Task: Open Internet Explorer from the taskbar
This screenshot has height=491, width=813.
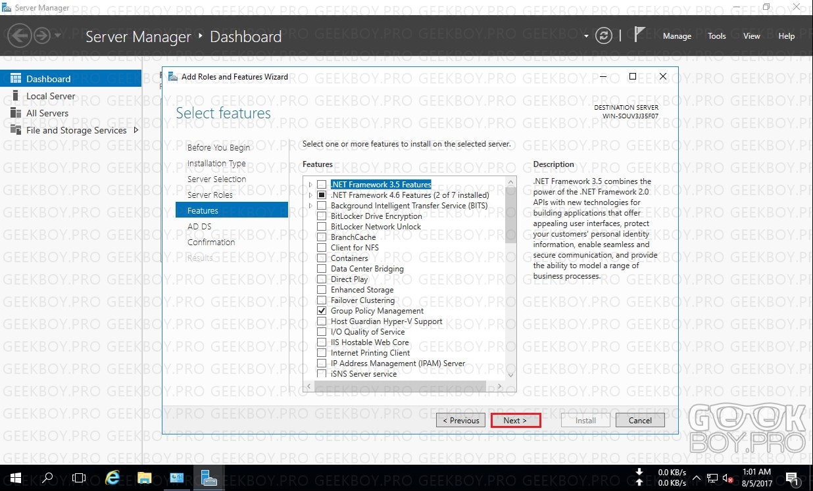Action: 112,478
